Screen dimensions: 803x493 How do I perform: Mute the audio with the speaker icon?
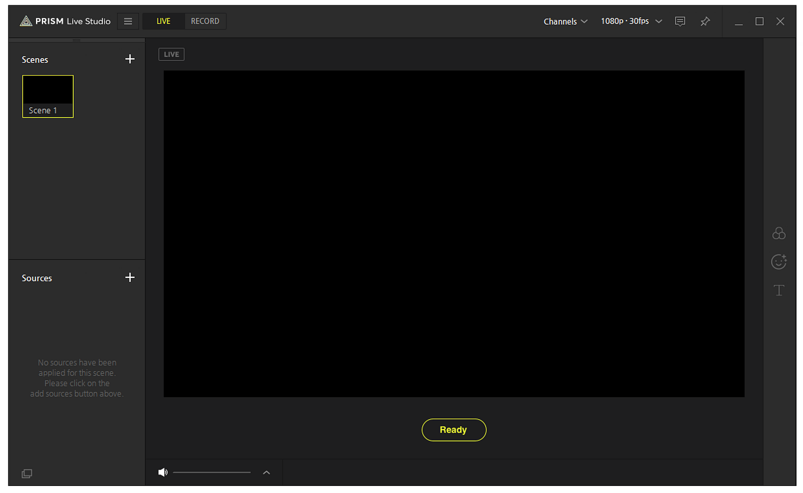click(x=163, y=472)
